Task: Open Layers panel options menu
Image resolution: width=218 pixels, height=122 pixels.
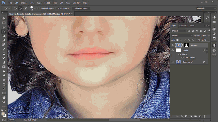Action: pyautogui.click(x=208, y=26)
